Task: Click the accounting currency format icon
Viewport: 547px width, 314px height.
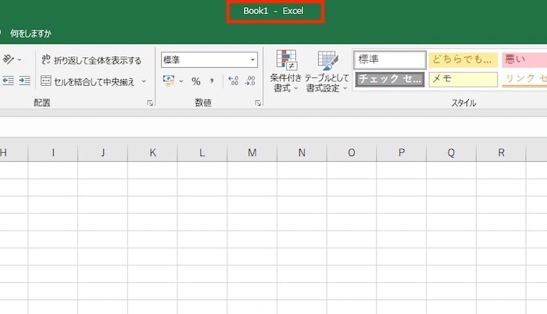Action: click(169, 81)
